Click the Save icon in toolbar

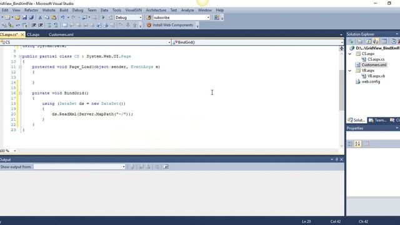(24, 17)
